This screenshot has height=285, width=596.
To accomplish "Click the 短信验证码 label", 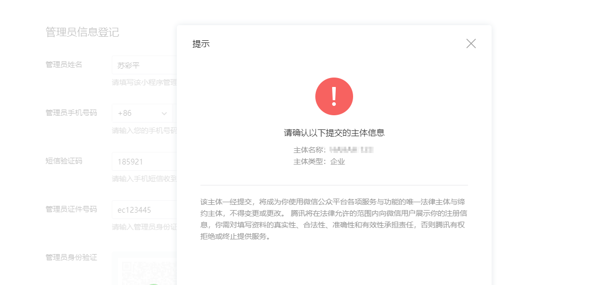I will pyautogui.click(x=64, y=161).
